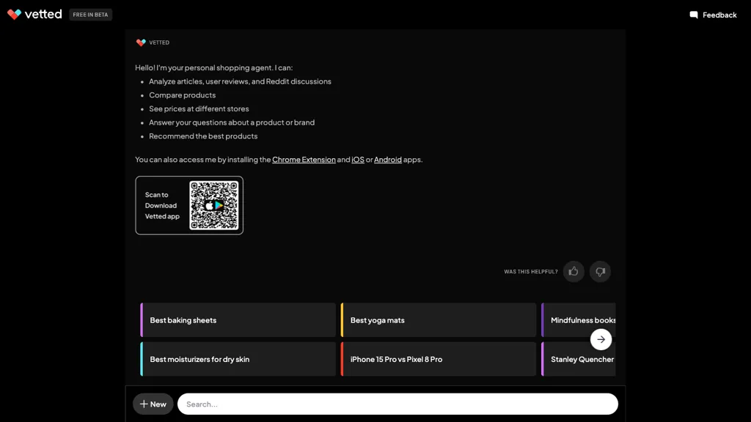
Task: Mark the greeting as not helpful
Action: [600, 271]
